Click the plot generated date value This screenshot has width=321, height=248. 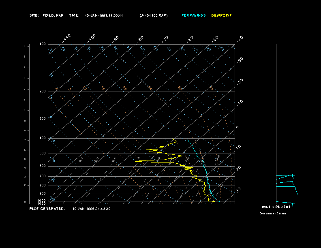click(x=91, y=209)
